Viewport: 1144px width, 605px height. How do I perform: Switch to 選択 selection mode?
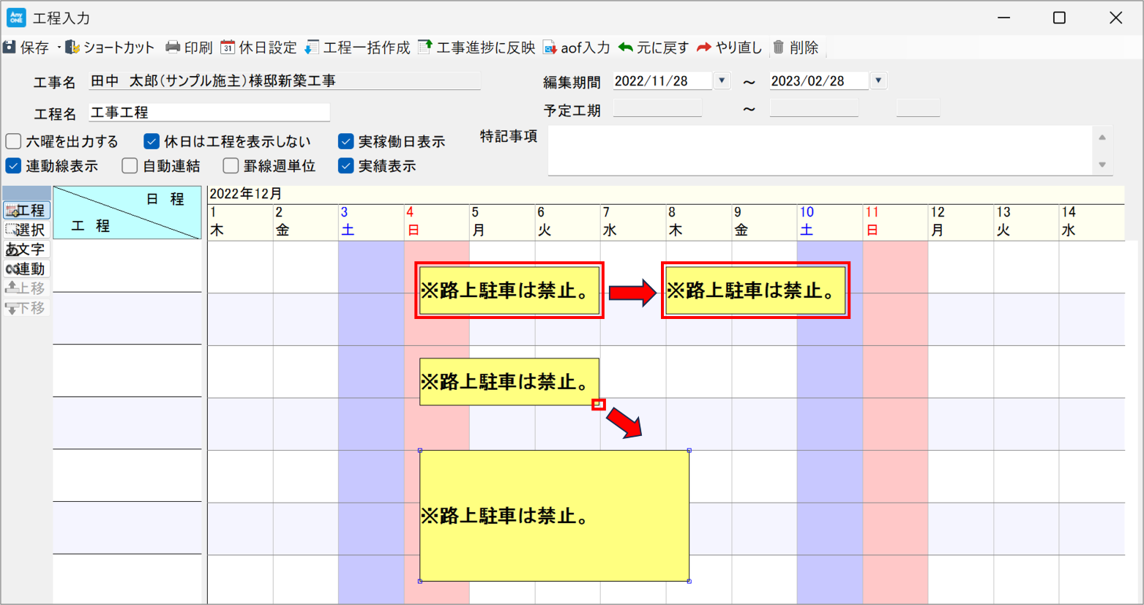pyautogui.click(x=26, y=230)
